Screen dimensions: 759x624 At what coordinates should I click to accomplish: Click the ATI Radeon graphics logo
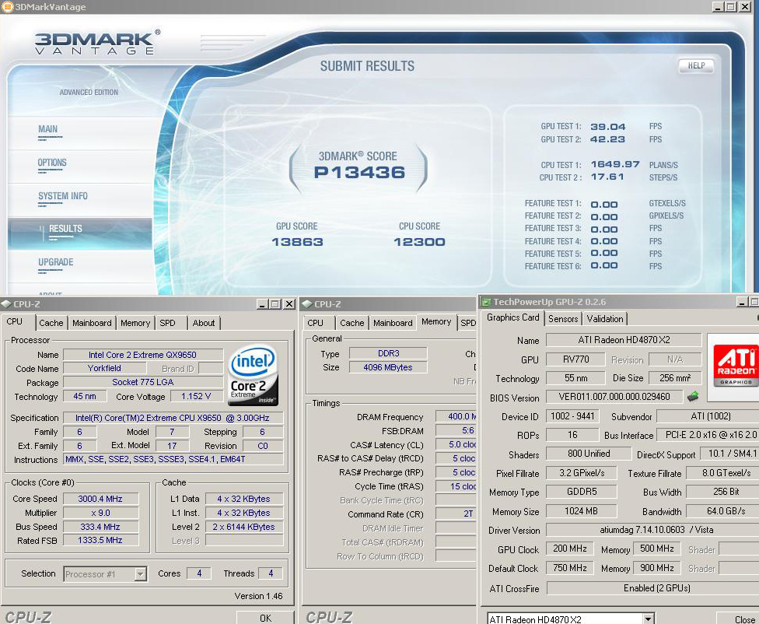pyautogui.click(x=735, y=361)
